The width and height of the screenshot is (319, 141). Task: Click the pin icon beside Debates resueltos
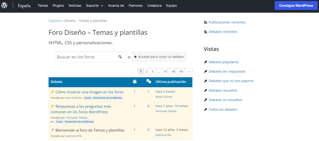click(205, 91)
